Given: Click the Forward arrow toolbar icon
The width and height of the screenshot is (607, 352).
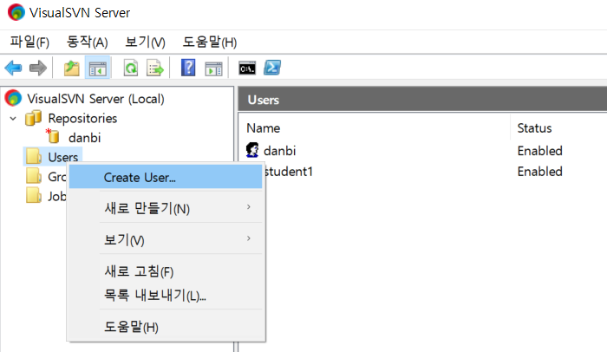Looking at the screenshot, I should 38,68.
